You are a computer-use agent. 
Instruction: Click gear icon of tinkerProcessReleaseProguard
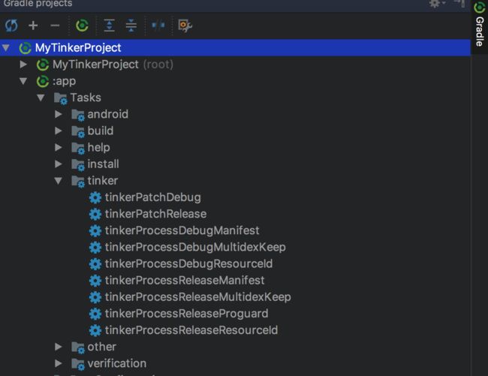click(x=95, y=314)
